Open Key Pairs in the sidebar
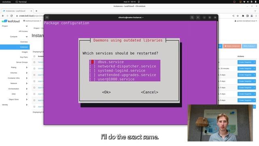The height and width of the screenshot is (146, 259). point(24,57)
